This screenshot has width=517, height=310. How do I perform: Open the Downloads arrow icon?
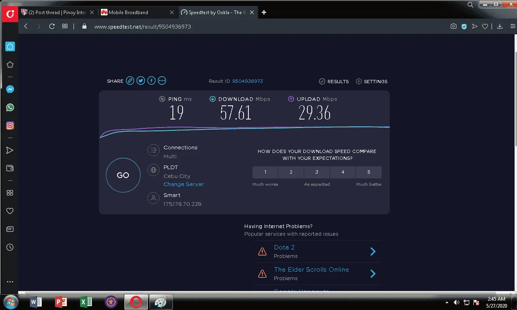click(500, 26)
